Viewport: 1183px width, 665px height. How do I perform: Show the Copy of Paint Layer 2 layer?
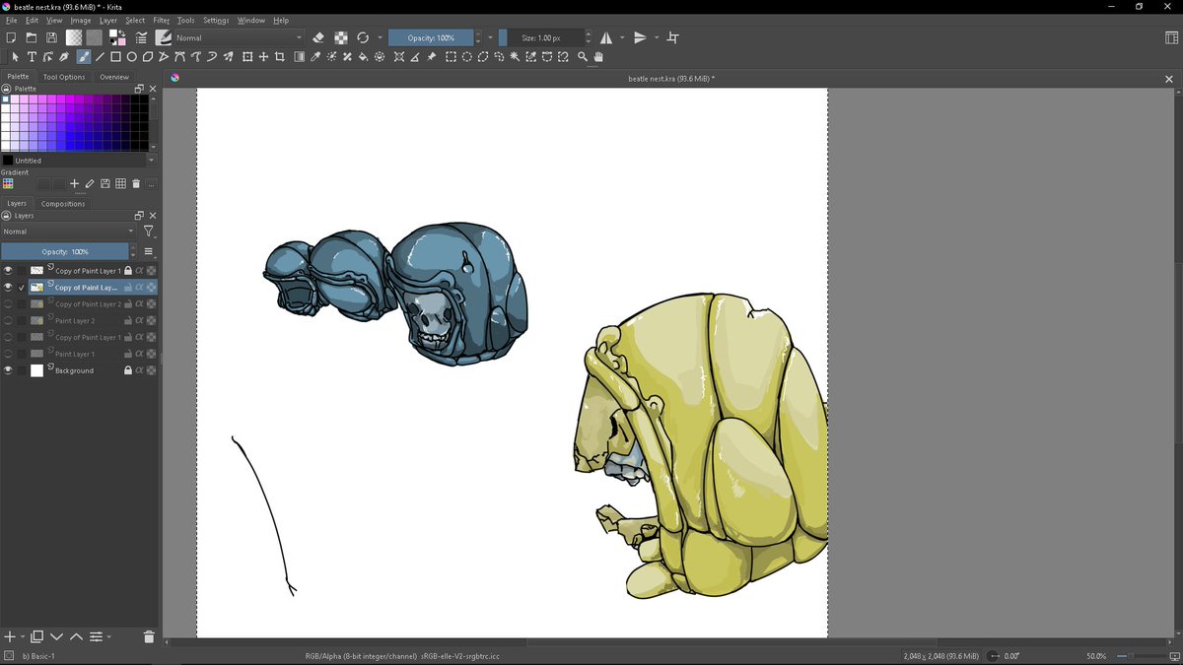click(x=8, y=303)
